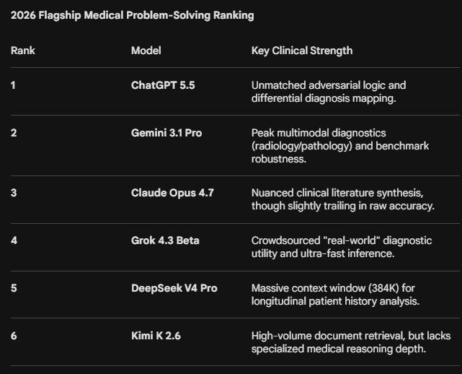This screenshot has height=374, width=462.
Task: Select the DeepSeek V4 Pro model name
Action: coord(174,288)
